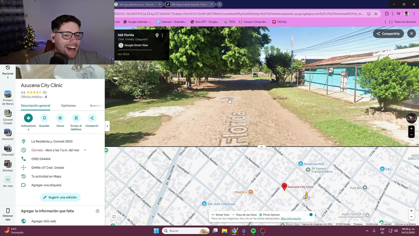Viewport: 419px width, 236px height.
Task: Click the expand map fullscreen icon
Action: point(114,217)
